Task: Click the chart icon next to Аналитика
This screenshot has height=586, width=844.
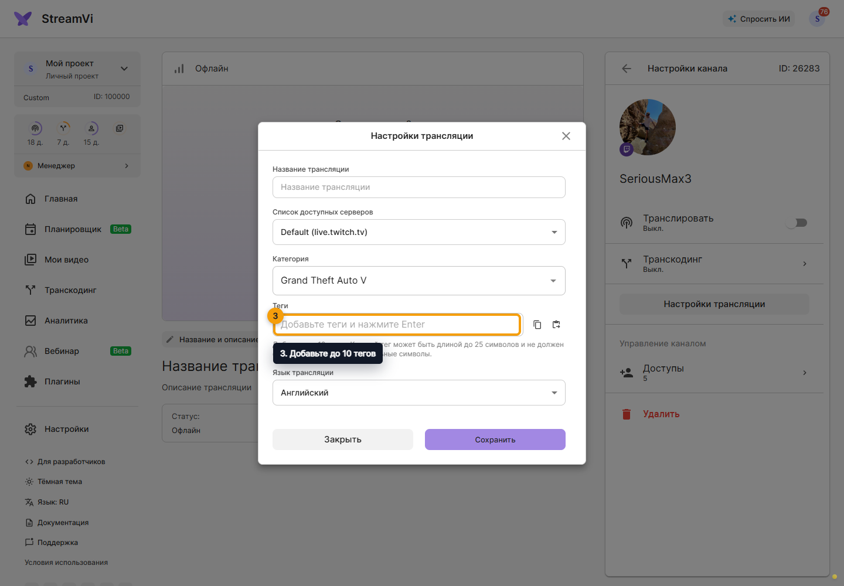Action: (30, 321)
